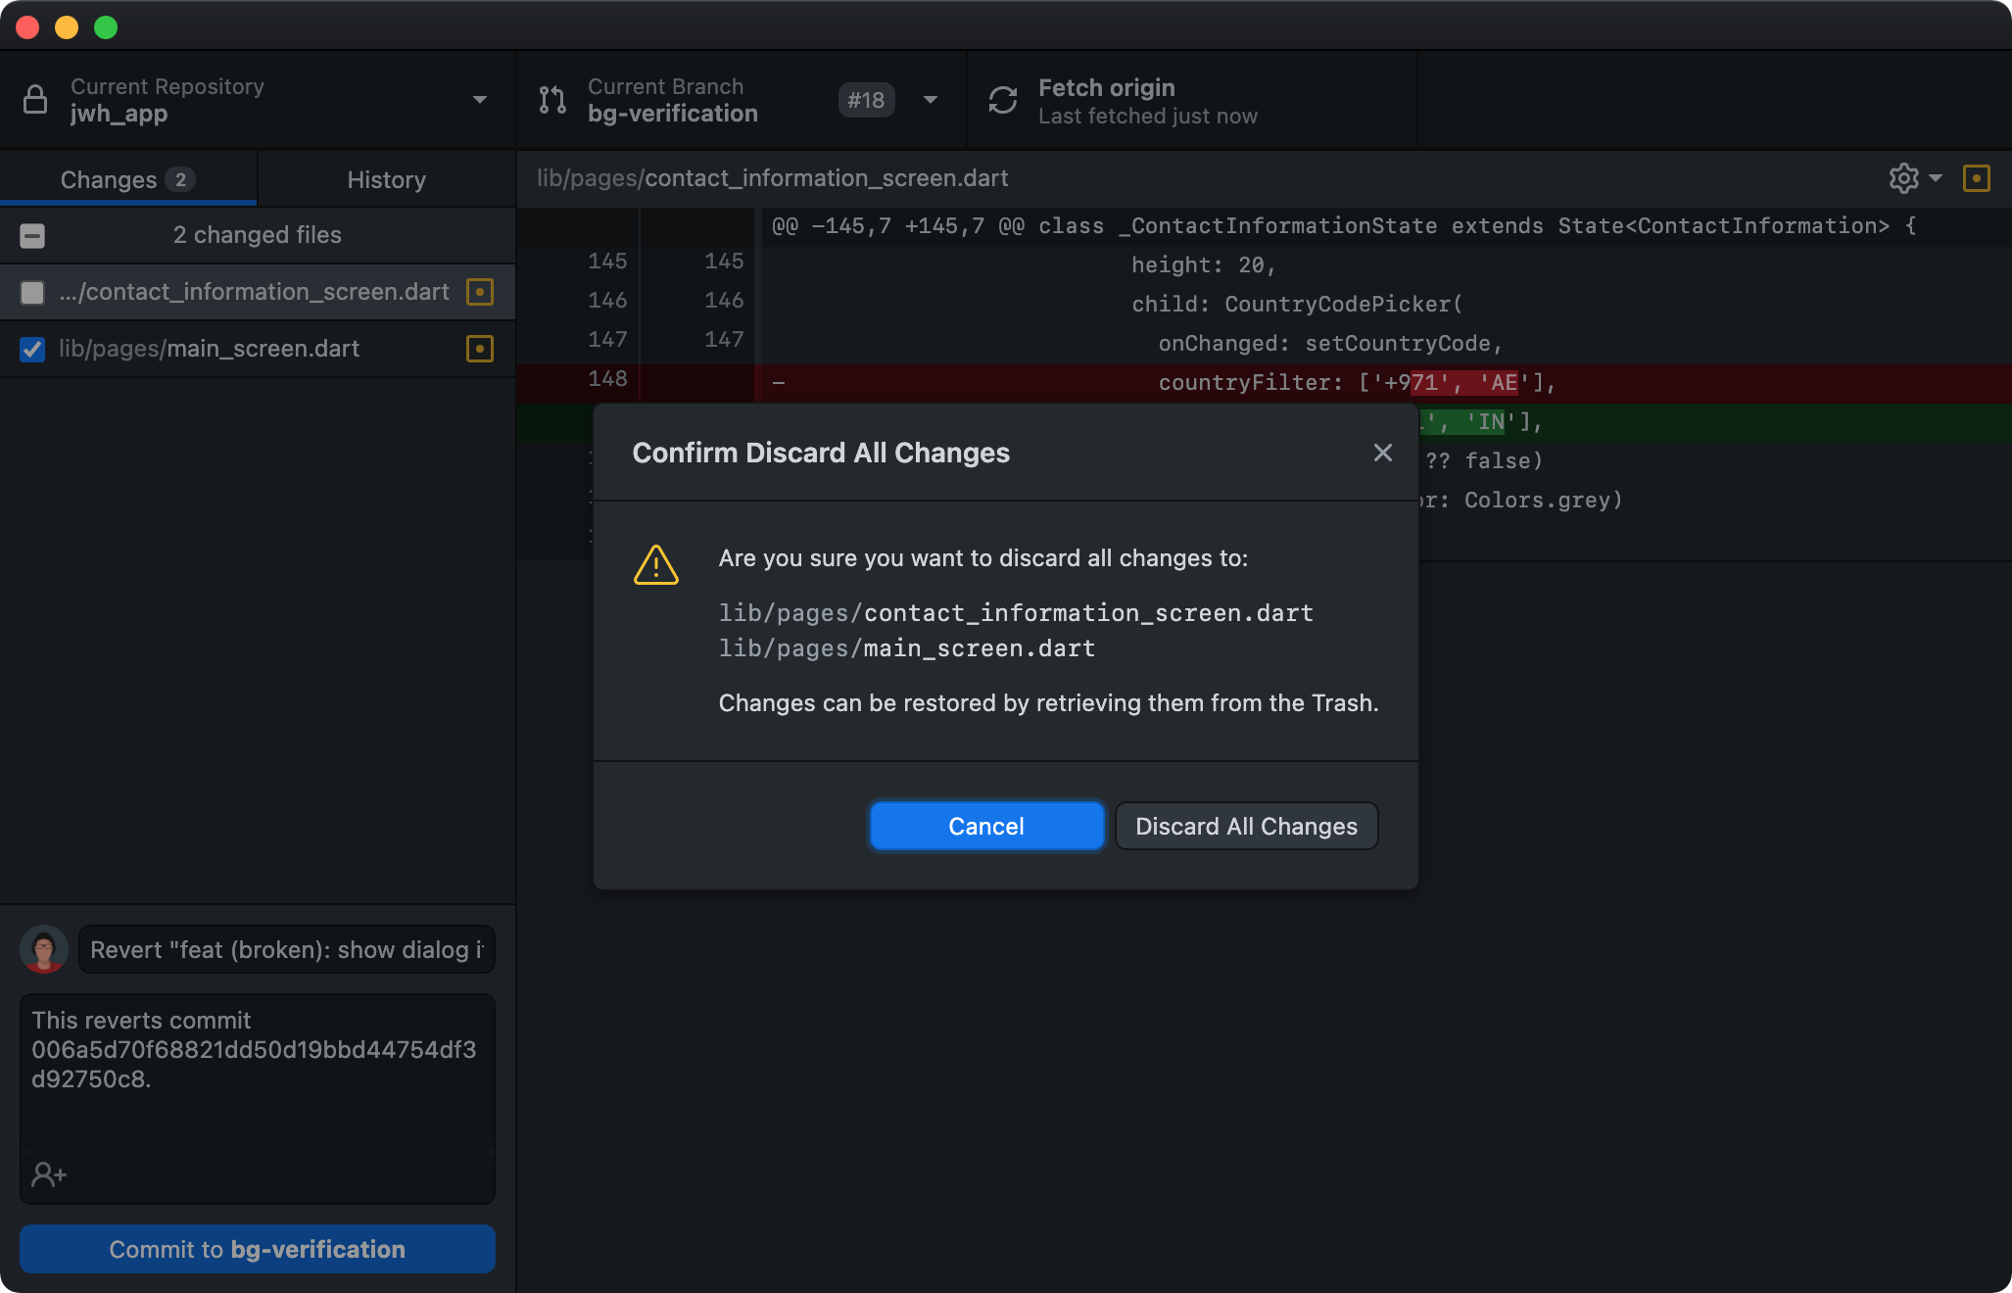The height and width of the screenshot is (1293, 2012).
Task: Check the contact_information_screen.dart file checkbox
Action: point(32,293)
